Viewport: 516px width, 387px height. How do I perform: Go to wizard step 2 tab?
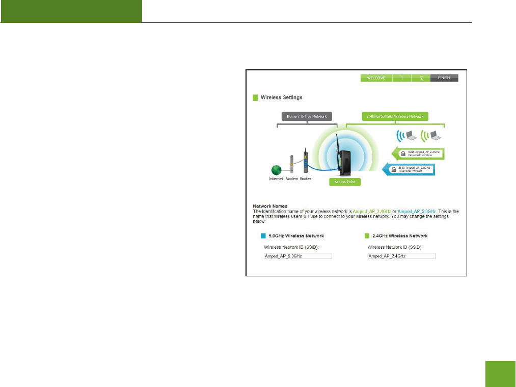421,78
